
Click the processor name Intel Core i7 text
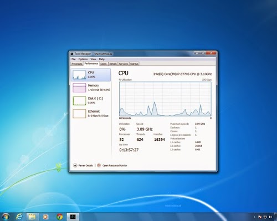coord(182,74)
